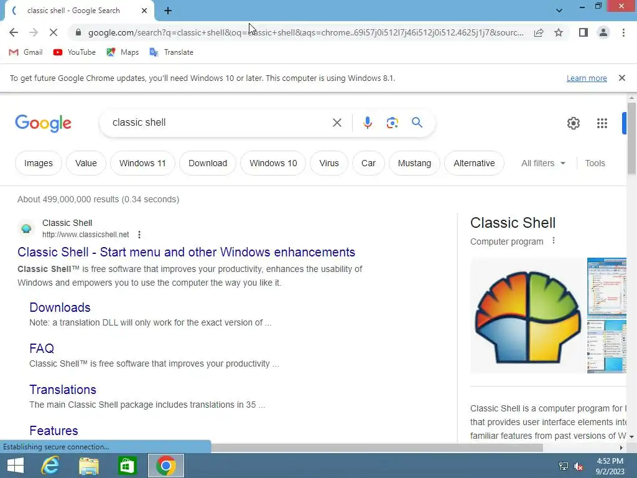Go back with the browser back arrow
The width and height of the screenshot is (637, 478).
(14, 32)
